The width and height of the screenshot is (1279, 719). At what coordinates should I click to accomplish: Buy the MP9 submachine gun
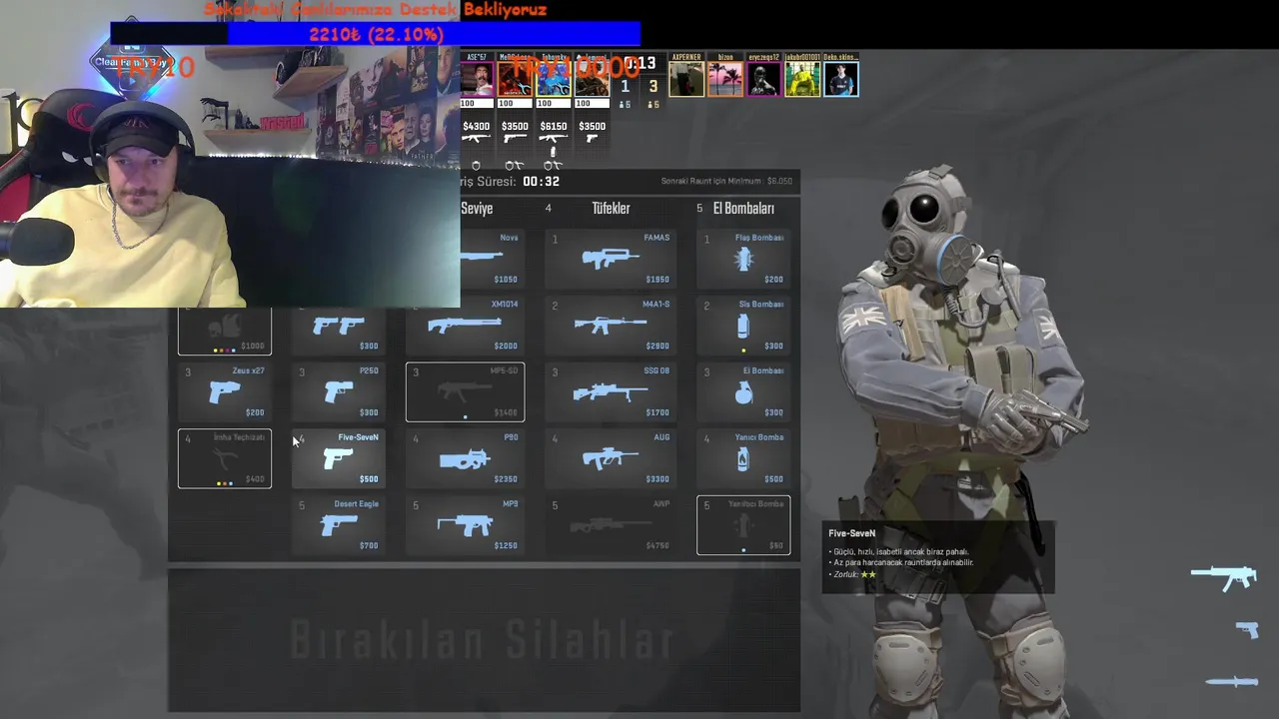coord(465,525)
